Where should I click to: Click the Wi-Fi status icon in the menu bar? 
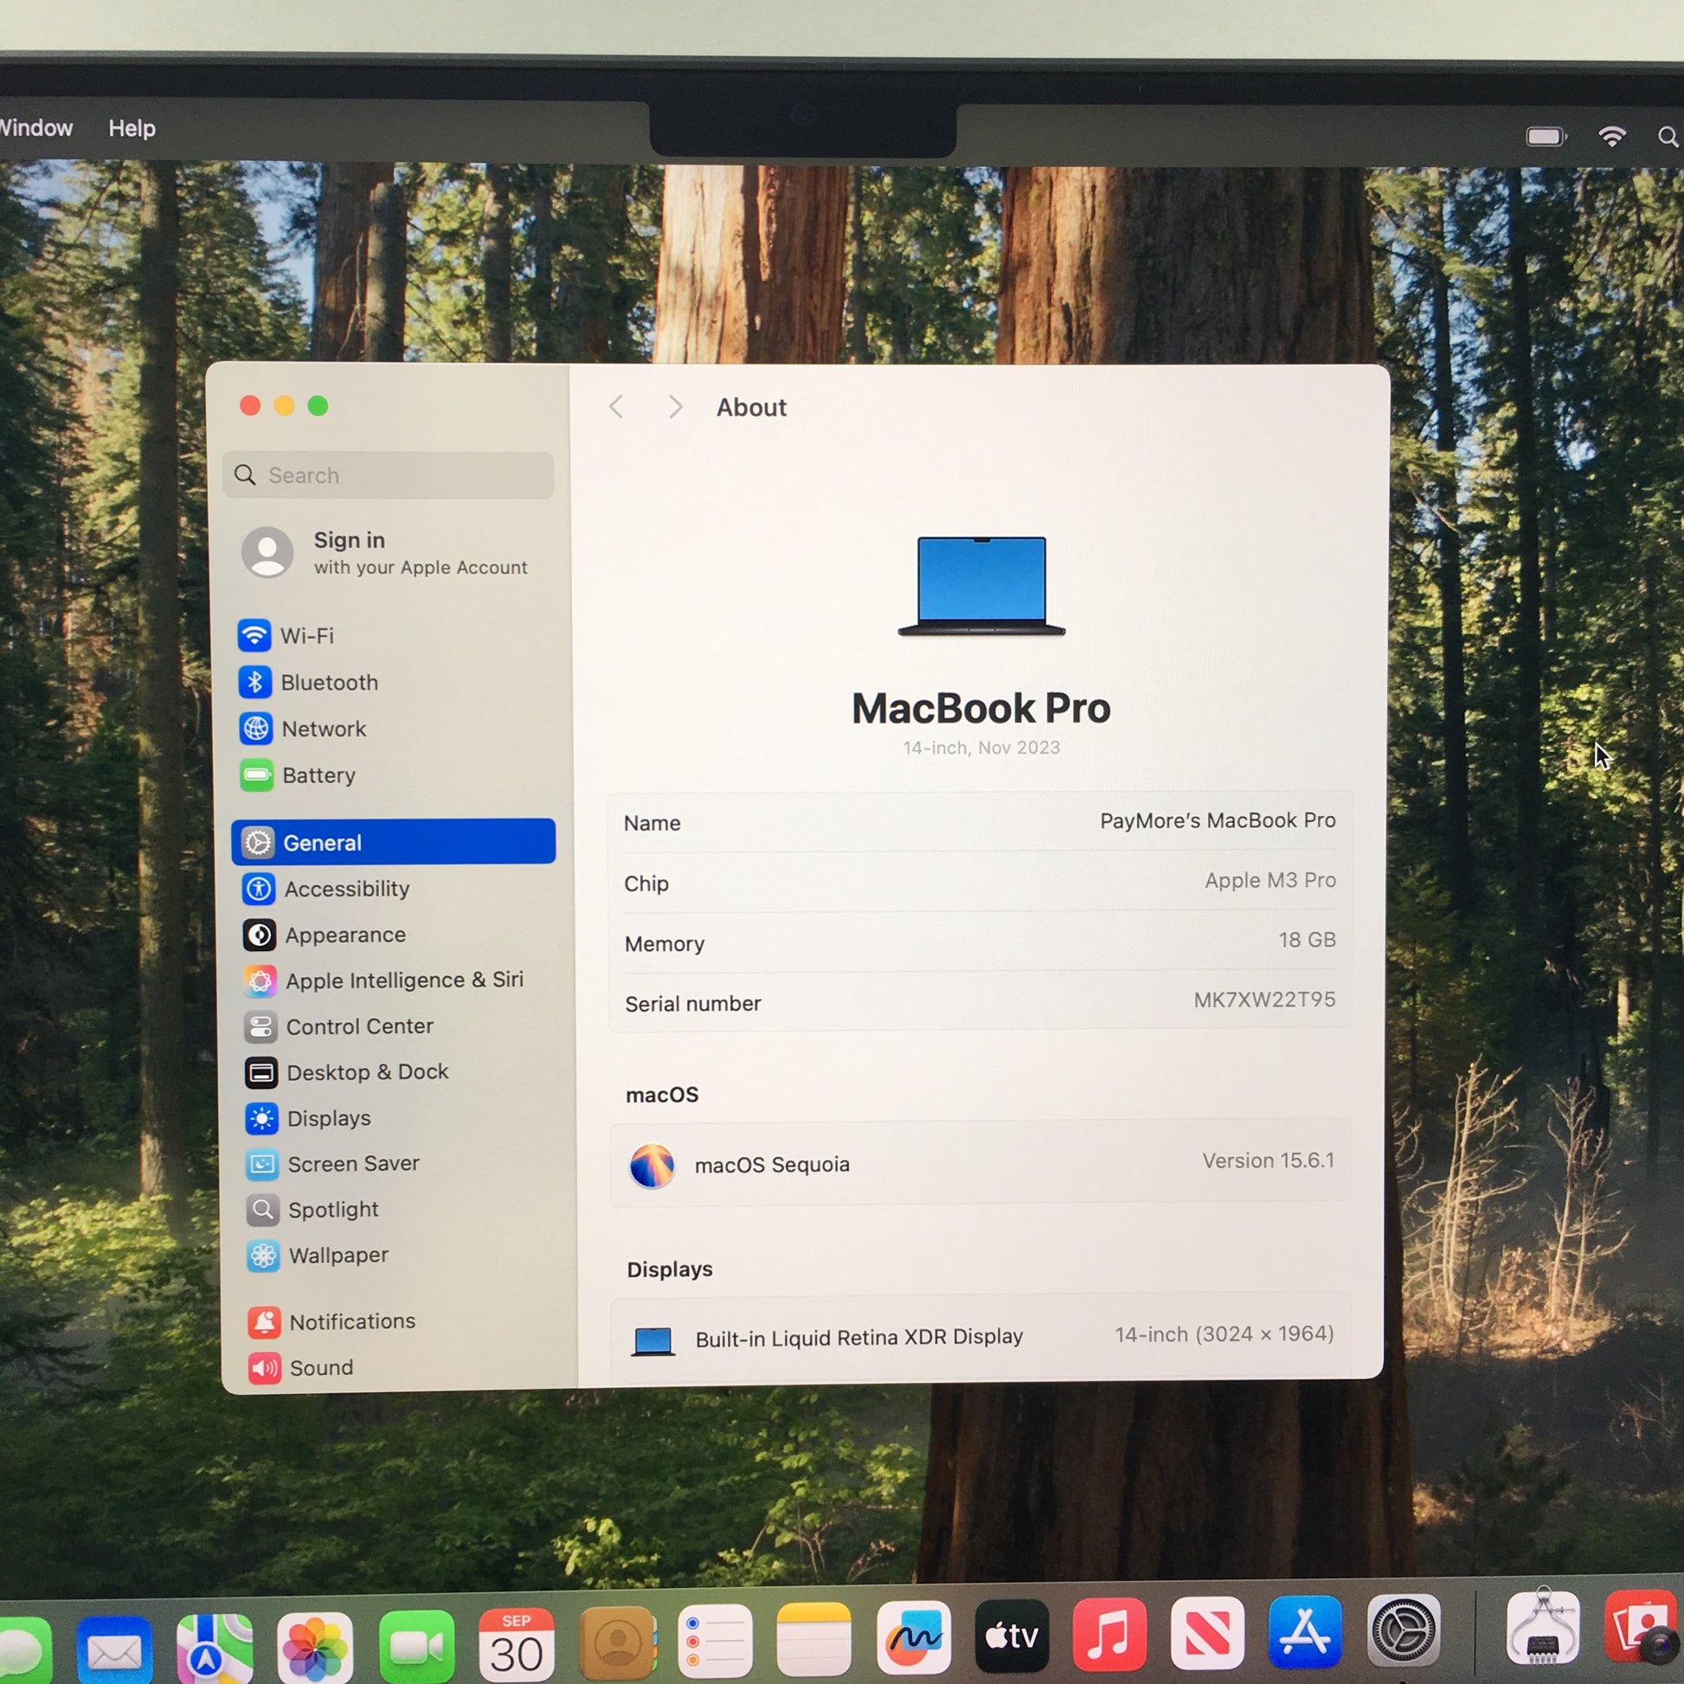1610,136
